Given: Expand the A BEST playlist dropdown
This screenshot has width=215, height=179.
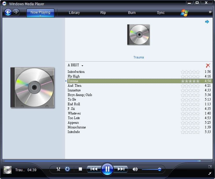Looking at the screenshot, I should [82, 66].
